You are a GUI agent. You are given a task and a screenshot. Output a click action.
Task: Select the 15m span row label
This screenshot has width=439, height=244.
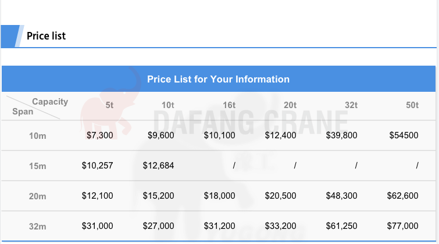[x=38, y=166]
